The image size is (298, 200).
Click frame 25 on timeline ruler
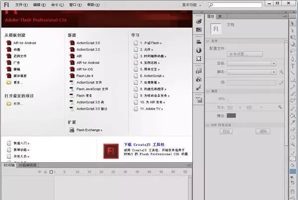tap(113, 172)
